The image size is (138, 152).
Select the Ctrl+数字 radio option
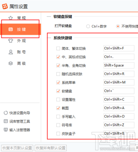88,26
